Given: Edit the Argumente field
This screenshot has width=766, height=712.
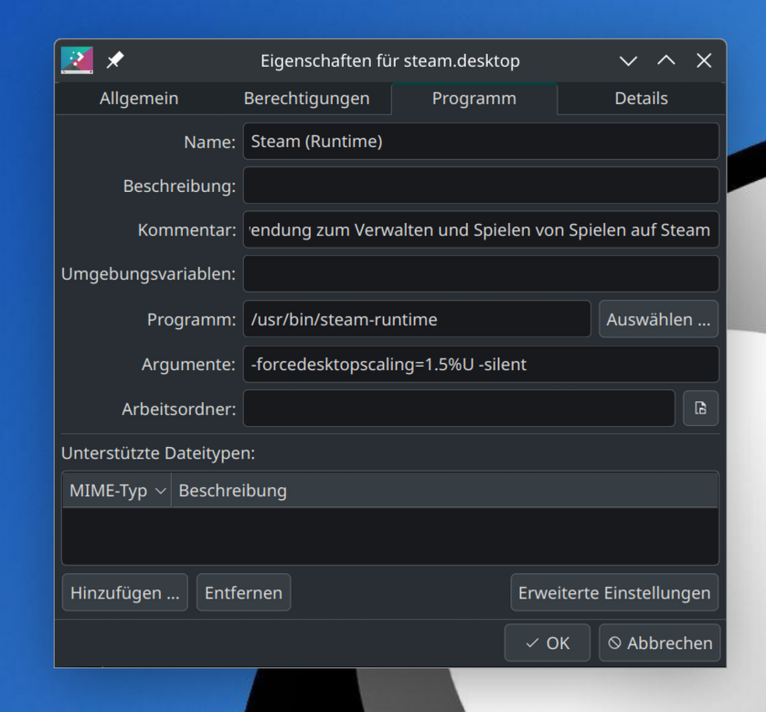Looking at the screenshot, I should 481,365.
